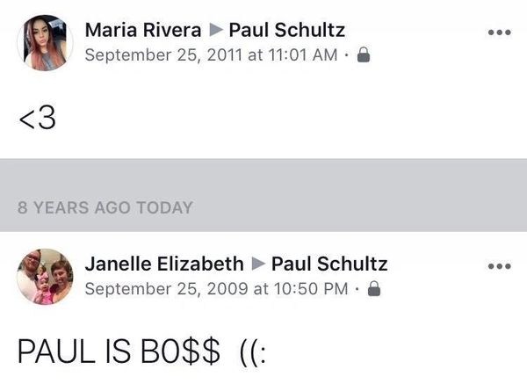
Task: Open Maria Rivera's profile picture
Action: pos(45,42)
